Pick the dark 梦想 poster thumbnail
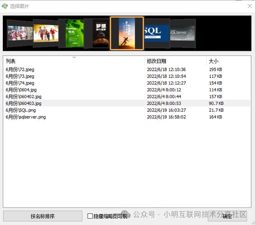 click(97, 33)
